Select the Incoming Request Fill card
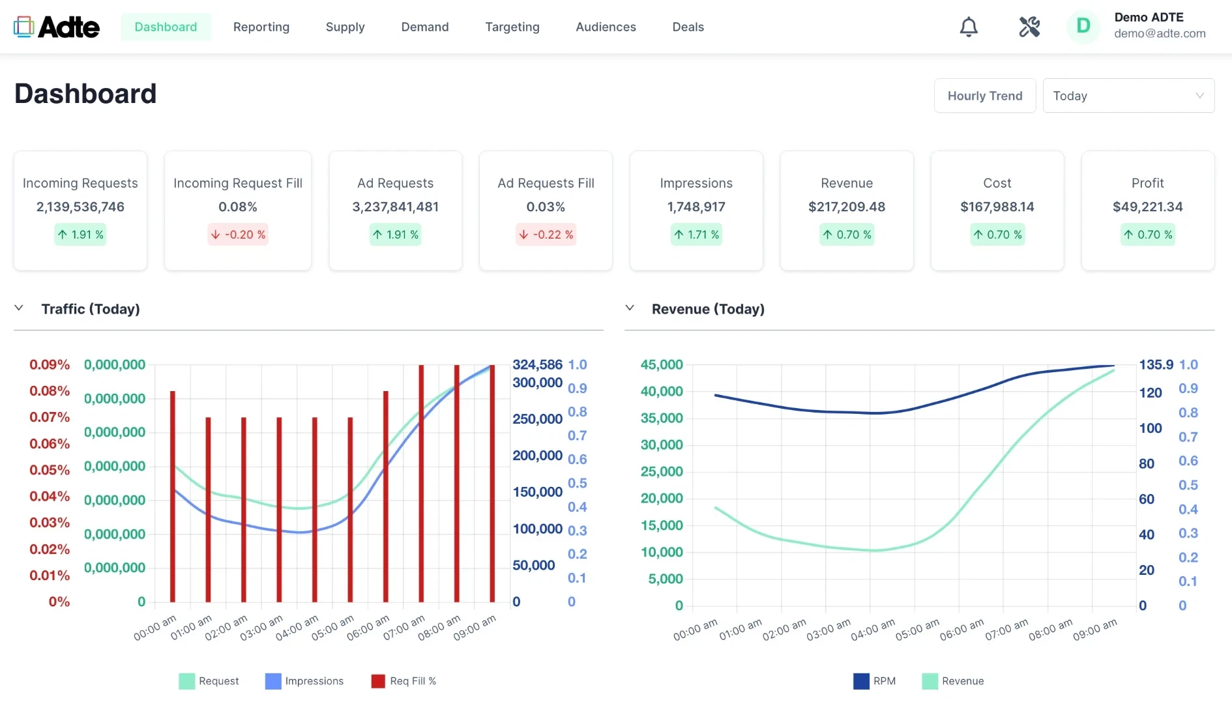 [238, 211]
